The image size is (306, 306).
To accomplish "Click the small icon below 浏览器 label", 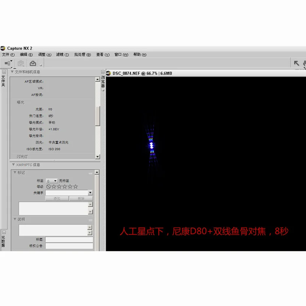I will tap(103, 90).
